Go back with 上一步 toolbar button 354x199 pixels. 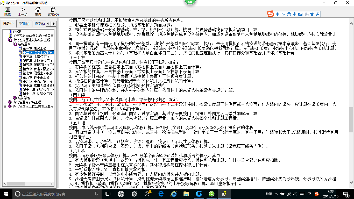[23, 12]
